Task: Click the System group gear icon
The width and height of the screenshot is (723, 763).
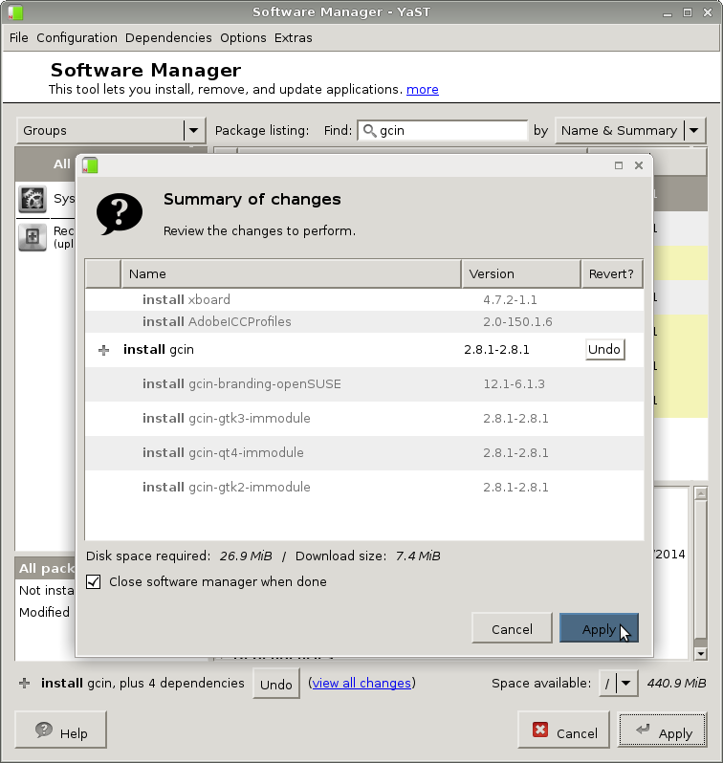Action: (x=33, y=199)
